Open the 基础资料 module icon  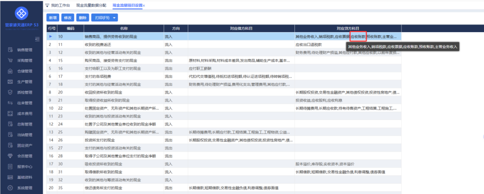click(x=10, y=177)
